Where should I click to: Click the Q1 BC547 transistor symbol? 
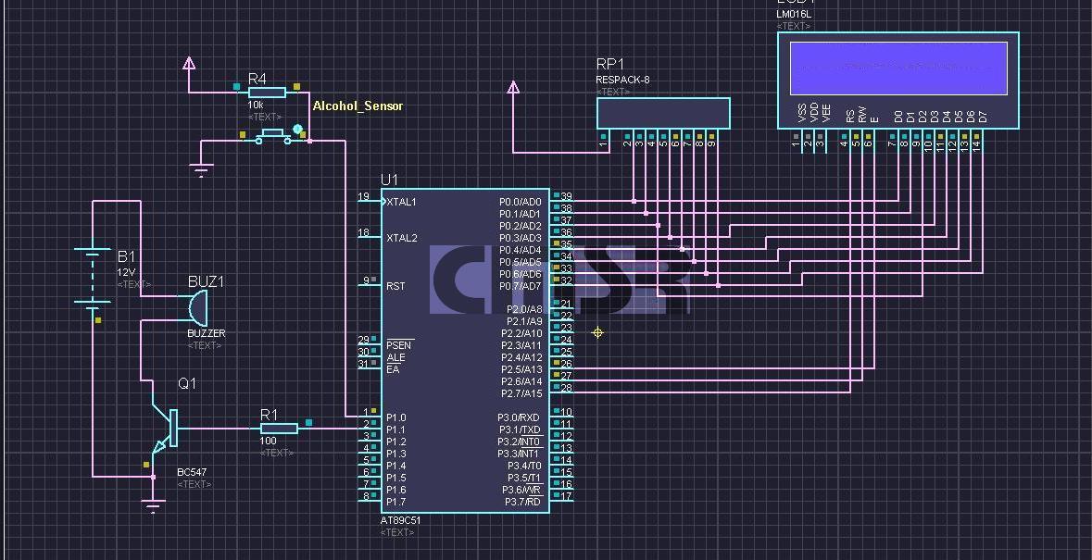(167, 429)
